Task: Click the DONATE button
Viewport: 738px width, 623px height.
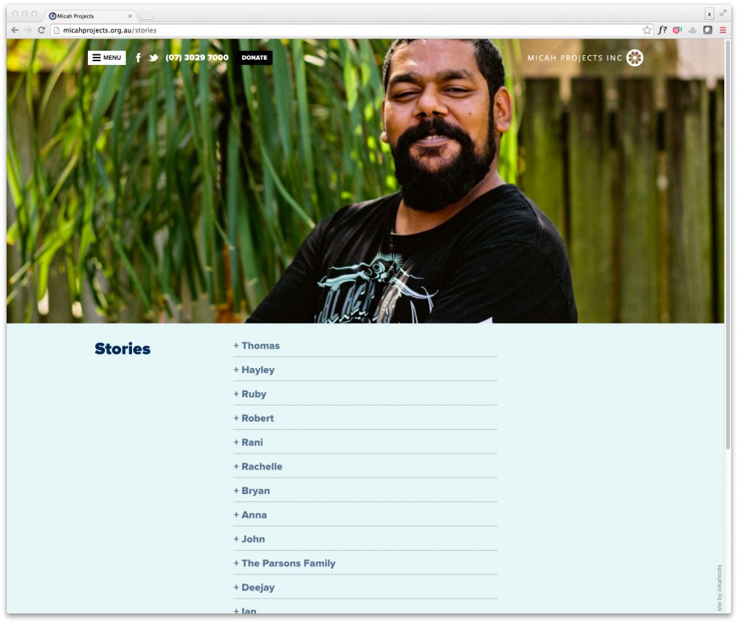Action: (254, 58)
